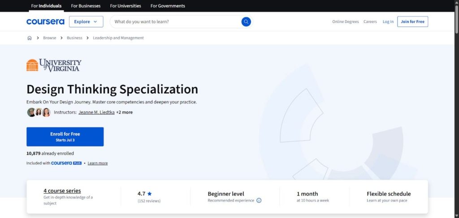459x218 pixels.
Task: Expand the Explore dropdown
Action: tap(86, 21)
